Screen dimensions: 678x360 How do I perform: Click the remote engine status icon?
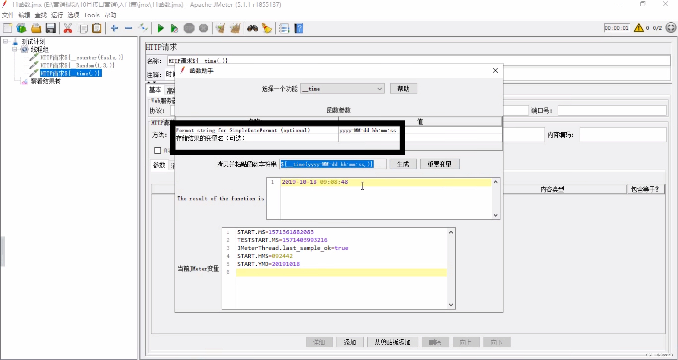tap(671, 28)
